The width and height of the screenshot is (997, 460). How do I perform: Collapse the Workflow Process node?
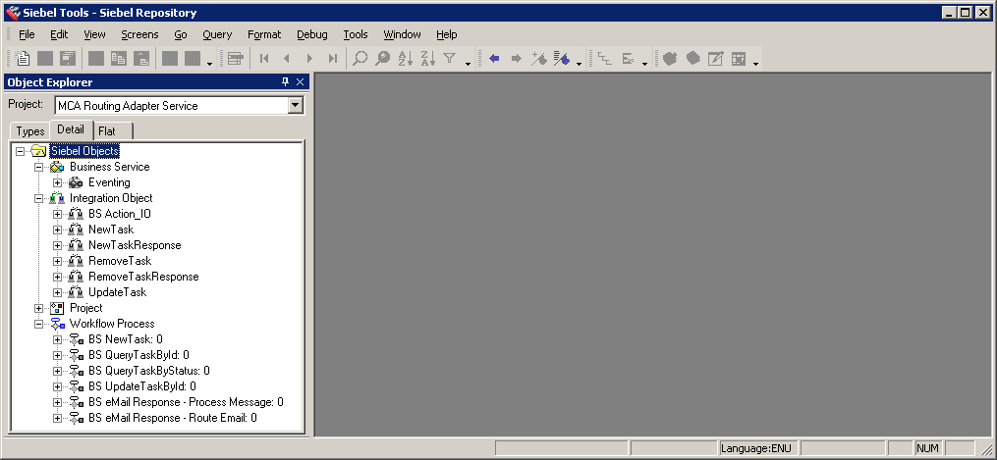[38, 324]
